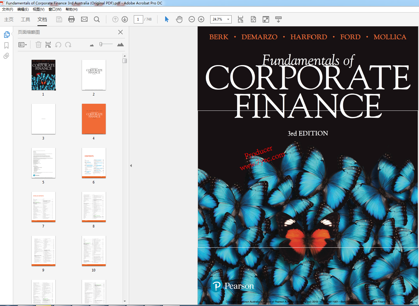Go to previous page arrow
Viewport: 419px width, 306px height.
115,19
